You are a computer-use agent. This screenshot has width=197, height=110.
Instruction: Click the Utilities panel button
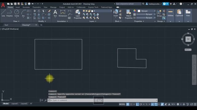(170, 13)
